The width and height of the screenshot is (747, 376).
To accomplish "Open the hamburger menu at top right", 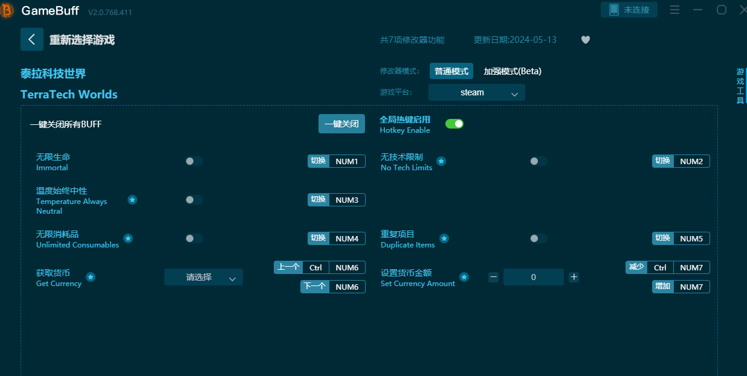I will point(674,10).
